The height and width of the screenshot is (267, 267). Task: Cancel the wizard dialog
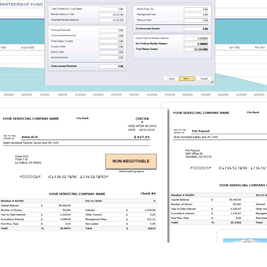[204, 79]
